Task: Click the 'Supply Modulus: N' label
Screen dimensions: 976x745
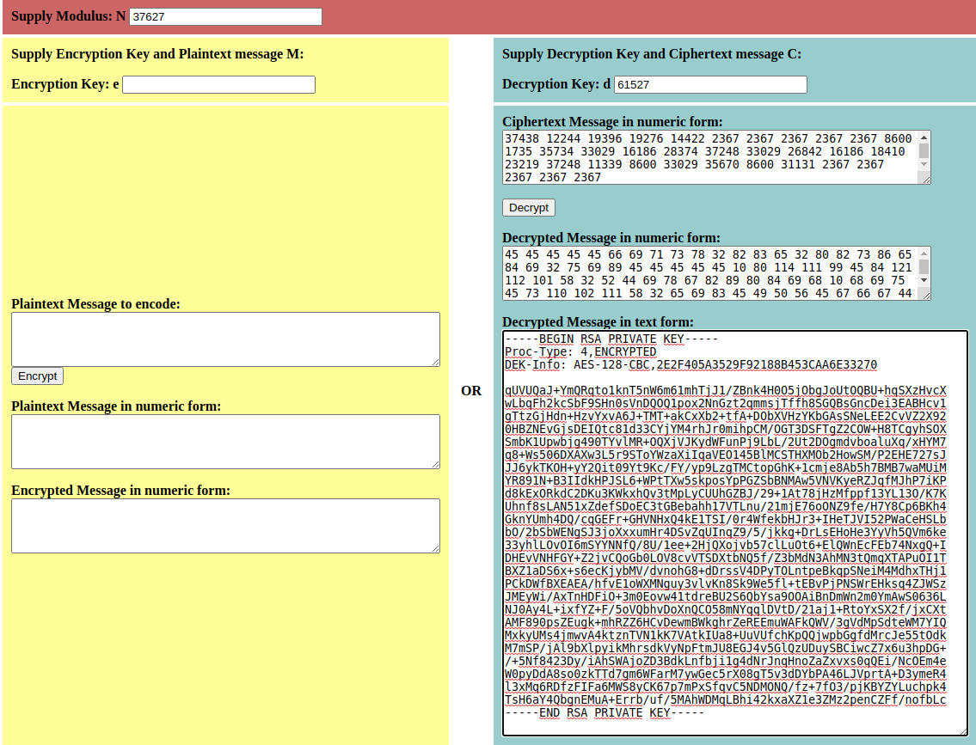Action: 69,16
